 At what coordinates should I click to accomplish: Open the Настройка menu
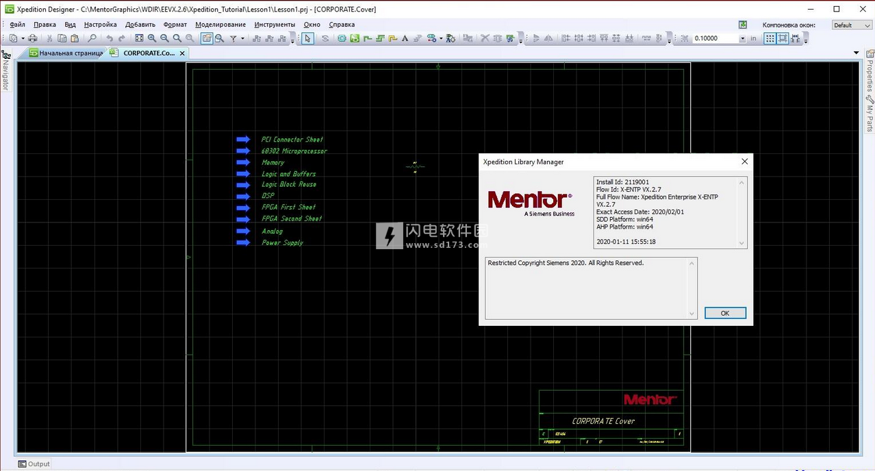[101, 25]
